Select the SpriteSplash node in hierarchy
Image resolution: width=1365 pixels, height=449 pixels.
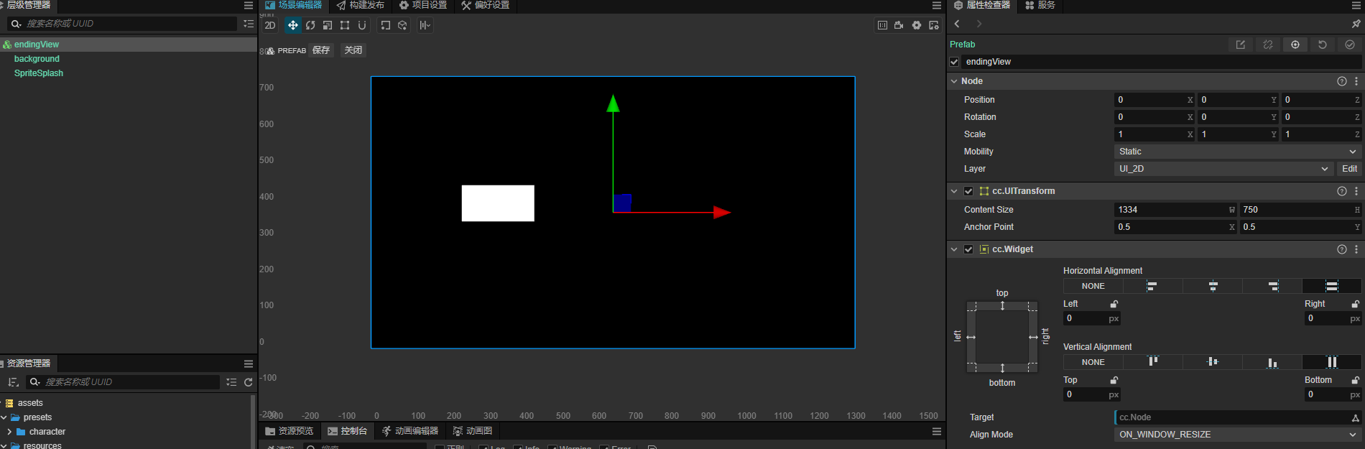(39, 73)
